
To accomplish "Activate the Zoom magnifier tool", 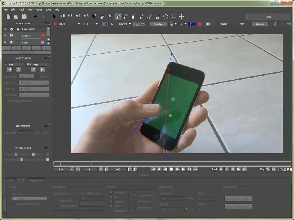I will tap(110, 16).
